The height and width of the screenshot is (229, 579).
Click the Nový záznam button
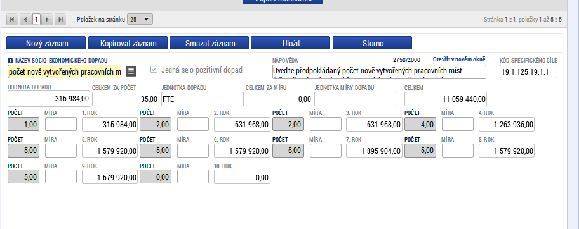tap(46, 43)
